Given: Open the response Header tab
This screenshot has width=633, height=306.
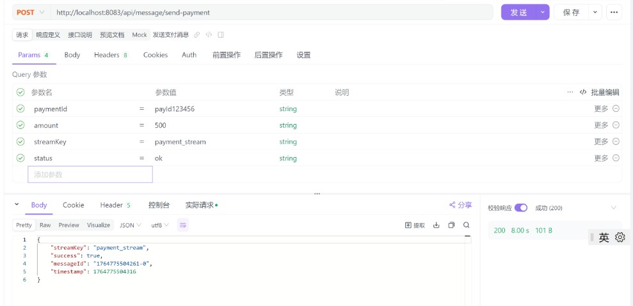Looking at the screenshot, I should tap(116, 205).
